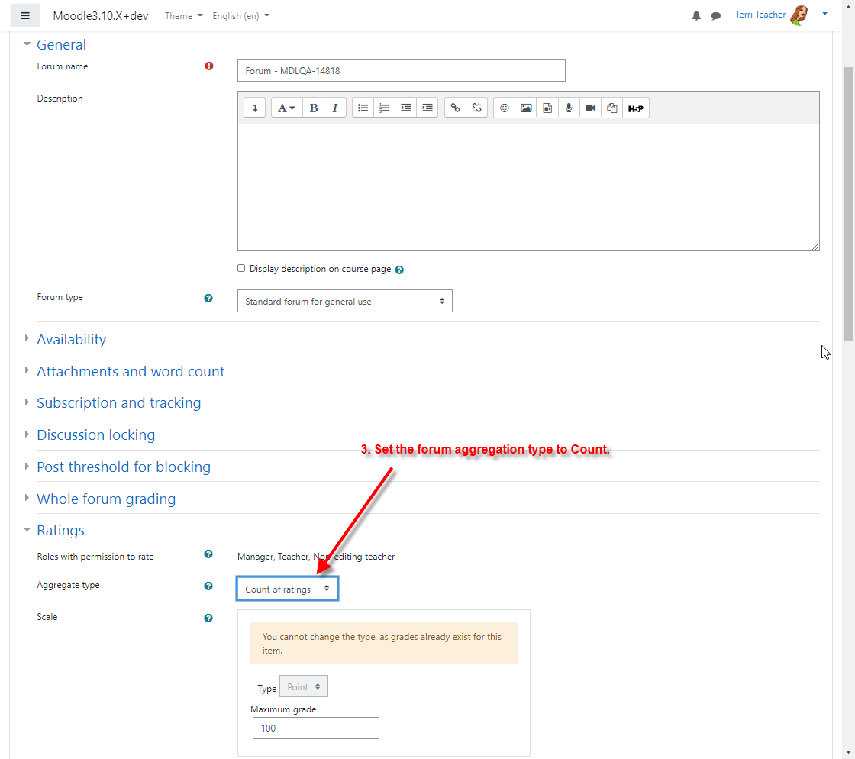855x759 pixels.
Task: Open the Theme menu
Action: tap(184, 16)
